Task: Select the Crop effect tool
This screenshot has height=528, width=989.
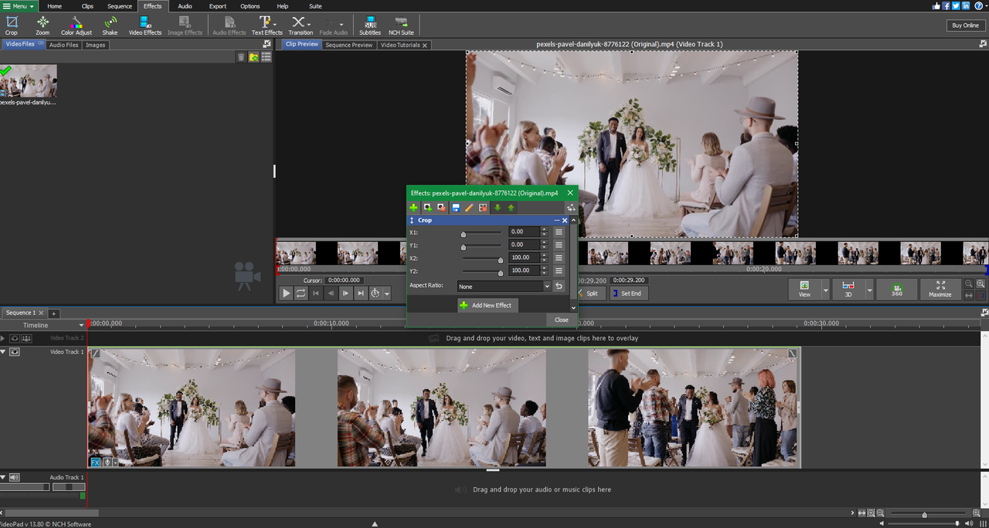Action: pos(12,26)
